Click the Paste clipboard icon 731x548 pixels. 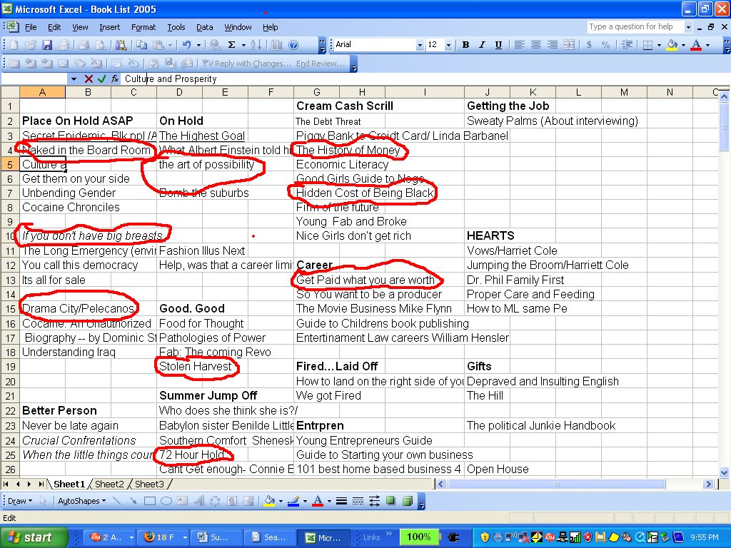coord(158,45)
